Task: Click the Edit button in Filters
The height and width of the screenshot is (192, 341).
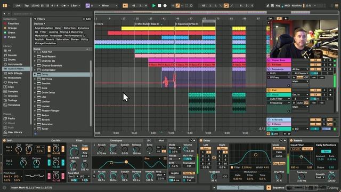Action: pos(87,19)
